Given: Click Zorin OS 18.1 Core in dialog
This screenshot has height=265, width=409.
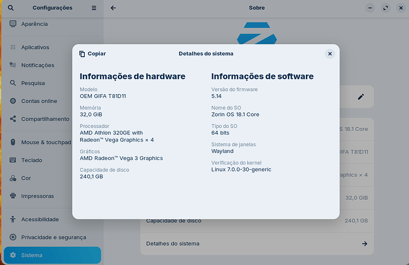Looking at the screenshot, I should (x=235, y=114).
